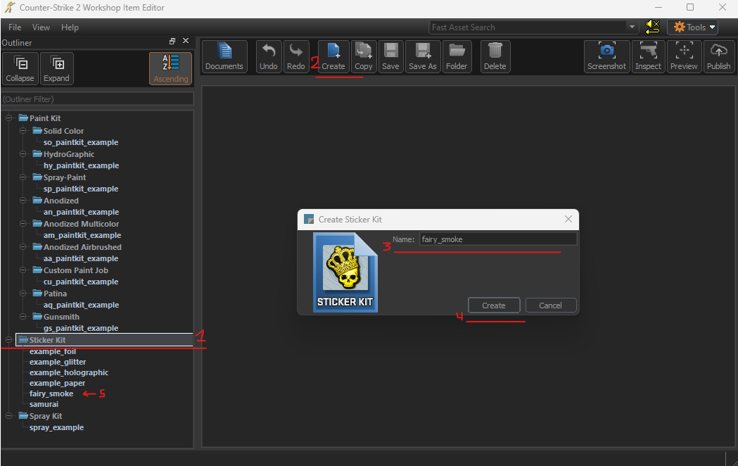Image resolution: width=738 pixels, height=466 pixels.
Task: Click the Sticker Kit thumbnail image
Action: (x=345, y=272)
